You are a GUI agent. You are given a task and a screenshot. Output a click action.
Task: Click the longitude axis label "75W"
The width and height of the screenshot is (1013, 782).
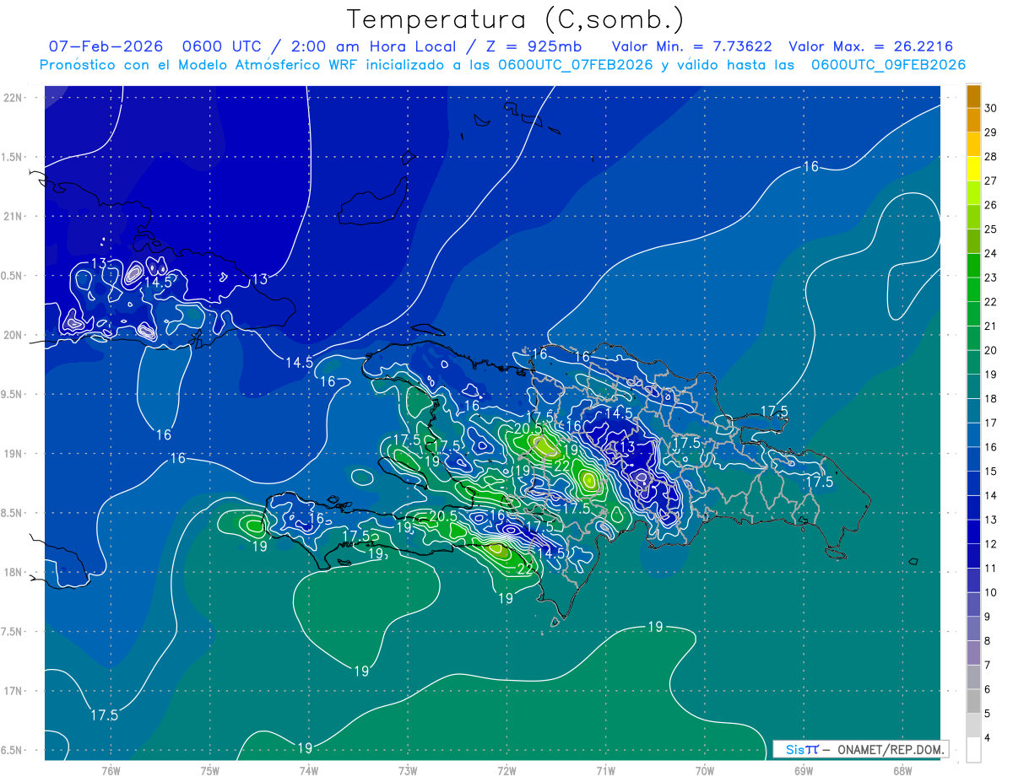click(209, 770)
